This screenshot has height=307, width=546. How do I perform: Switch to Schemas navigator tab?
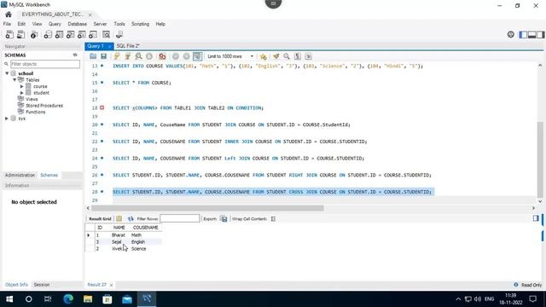49,175
